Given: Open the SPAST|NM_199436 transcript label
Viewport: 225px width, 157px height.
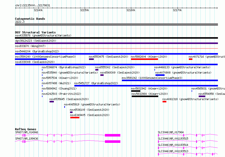Looking at the screenshot, I should (27, 139).
